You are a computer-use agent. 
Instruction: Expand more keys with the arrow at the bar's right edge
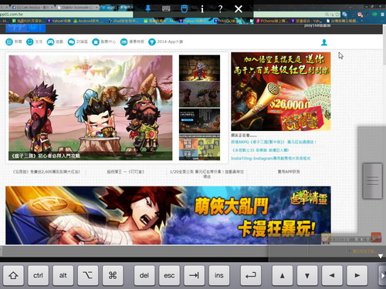[382, 276]
